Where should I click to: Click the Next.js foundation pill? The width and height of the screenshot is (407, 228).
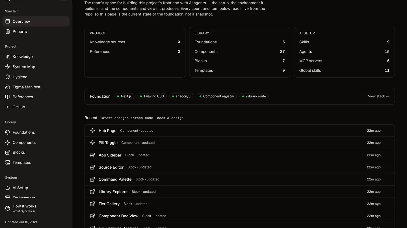[x=124, y=96]
